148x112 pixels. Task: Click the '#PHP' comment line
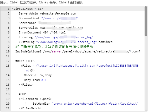point(22,94)
